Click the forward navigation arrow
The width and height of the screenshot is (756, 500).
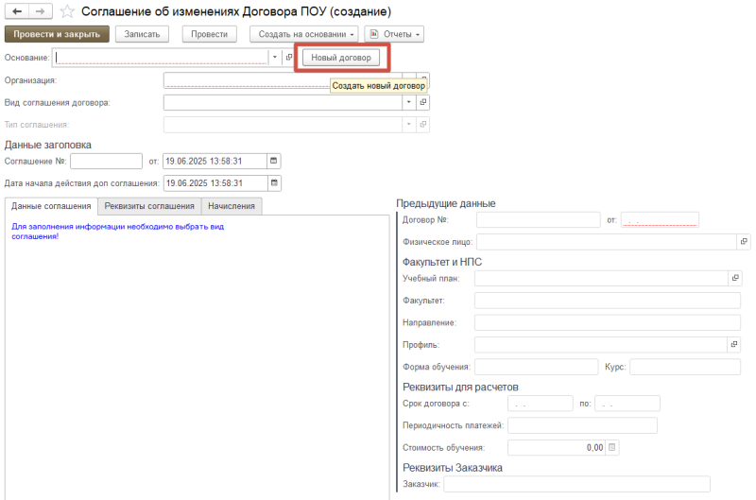40,11
